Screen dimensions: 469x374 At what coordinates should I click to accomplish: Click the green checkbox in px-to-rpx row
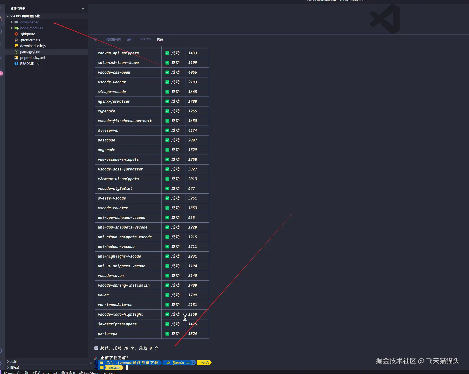(x=167, y=334)
